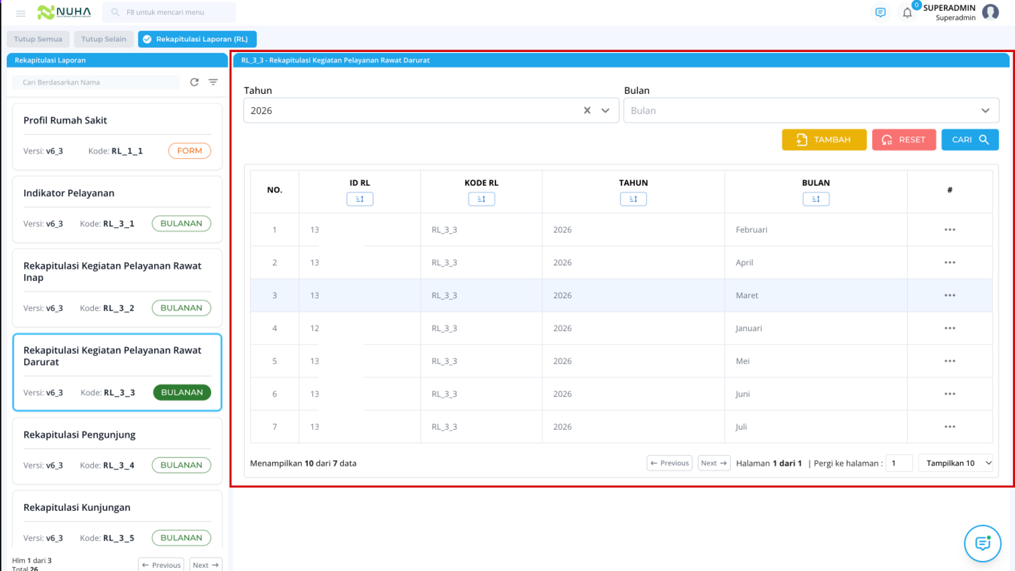This screenshot has height=571, width=1015.
Task: Click the NUHA logo
Action: (x=64, y=12)
